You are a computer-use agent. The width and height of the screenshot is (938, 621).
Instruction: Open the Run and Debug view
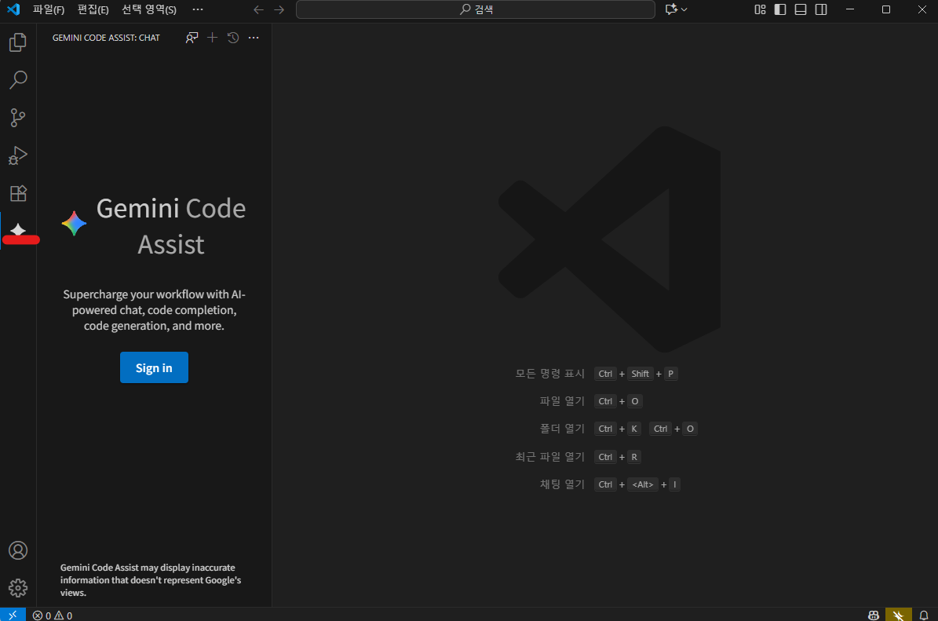point(18,155)
